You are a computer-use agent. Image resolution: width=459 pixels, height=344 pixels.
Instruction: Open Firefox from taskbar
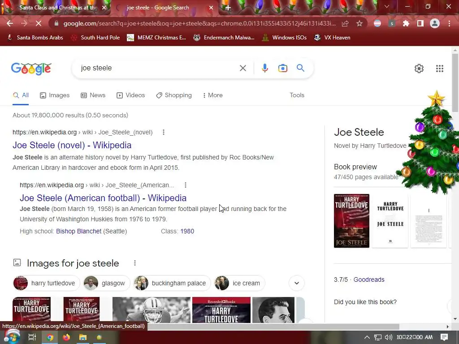click(66, 337)
